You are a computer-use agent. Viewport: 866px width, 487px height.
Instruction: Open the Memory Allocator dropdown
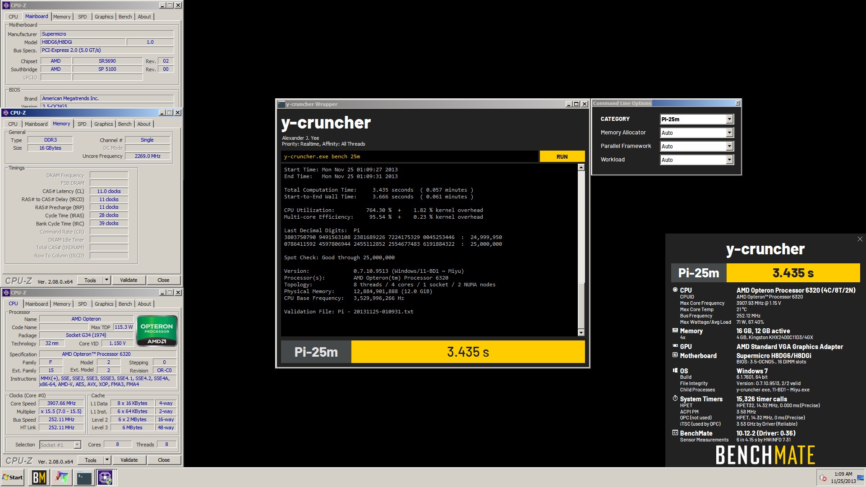coord(729,133)
